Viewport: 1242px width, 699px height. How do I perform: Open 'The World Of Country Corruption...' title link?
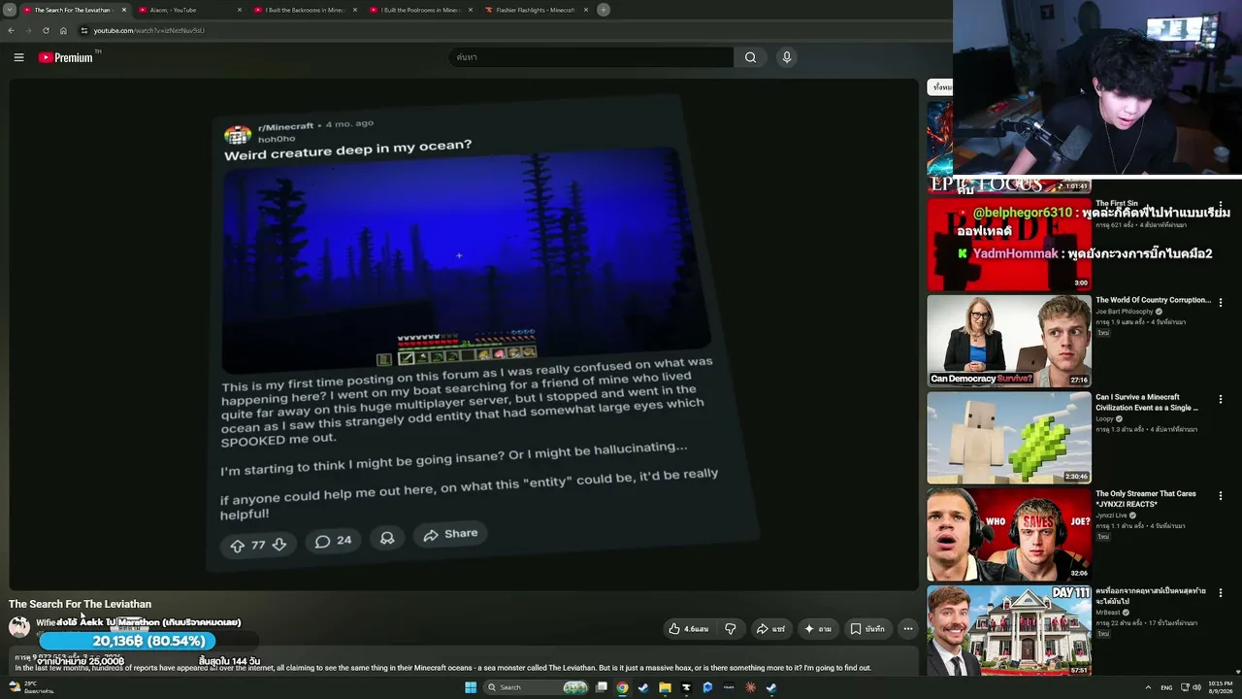pyautogui.click(x=1154, y=300)
